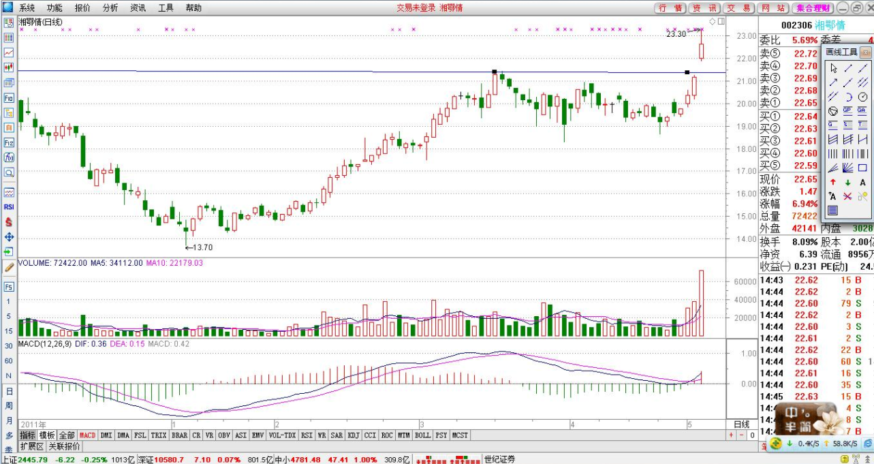Open the 扩展区 tab

pyautogui.click(x=31, y=446)
